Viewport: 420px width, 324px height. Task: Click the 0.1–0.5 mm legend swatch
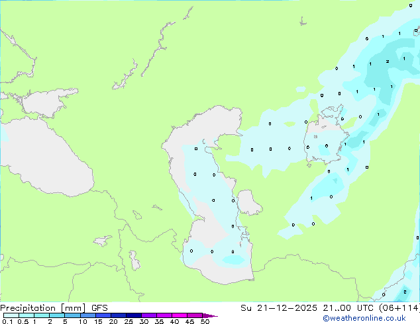11,315
